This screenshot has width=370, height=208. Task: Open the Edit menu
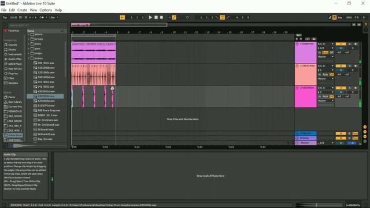click(12, 10)
